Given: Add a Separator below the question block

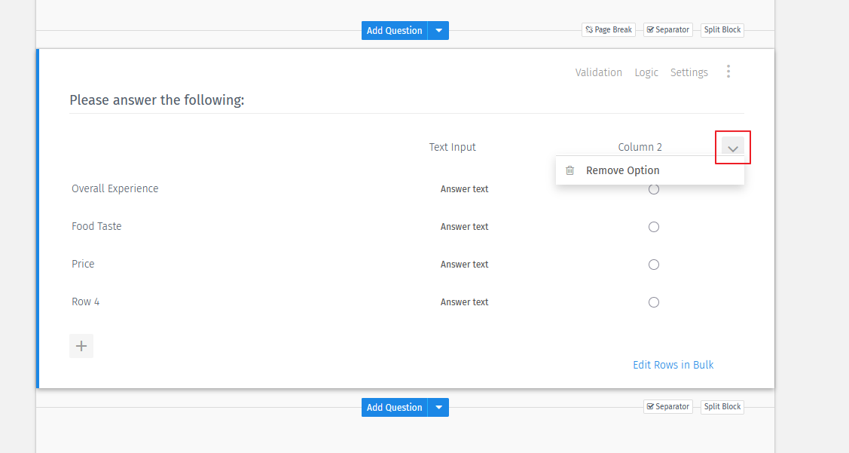Looking at the screenshot, I should (x=667, y=406).
